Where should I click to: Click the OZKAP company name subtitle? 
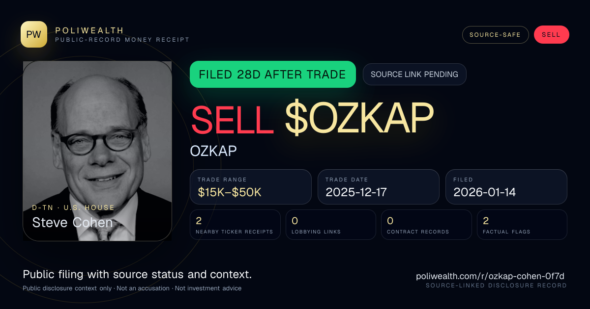[x=213, y=151]
